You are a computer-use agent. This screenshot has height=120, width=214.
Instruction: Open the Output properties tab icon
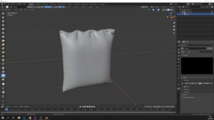179,53
